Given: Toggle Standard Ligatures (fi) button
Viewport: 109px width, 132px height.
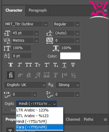Looking at the screenshot, I should [x=11, y=75].
